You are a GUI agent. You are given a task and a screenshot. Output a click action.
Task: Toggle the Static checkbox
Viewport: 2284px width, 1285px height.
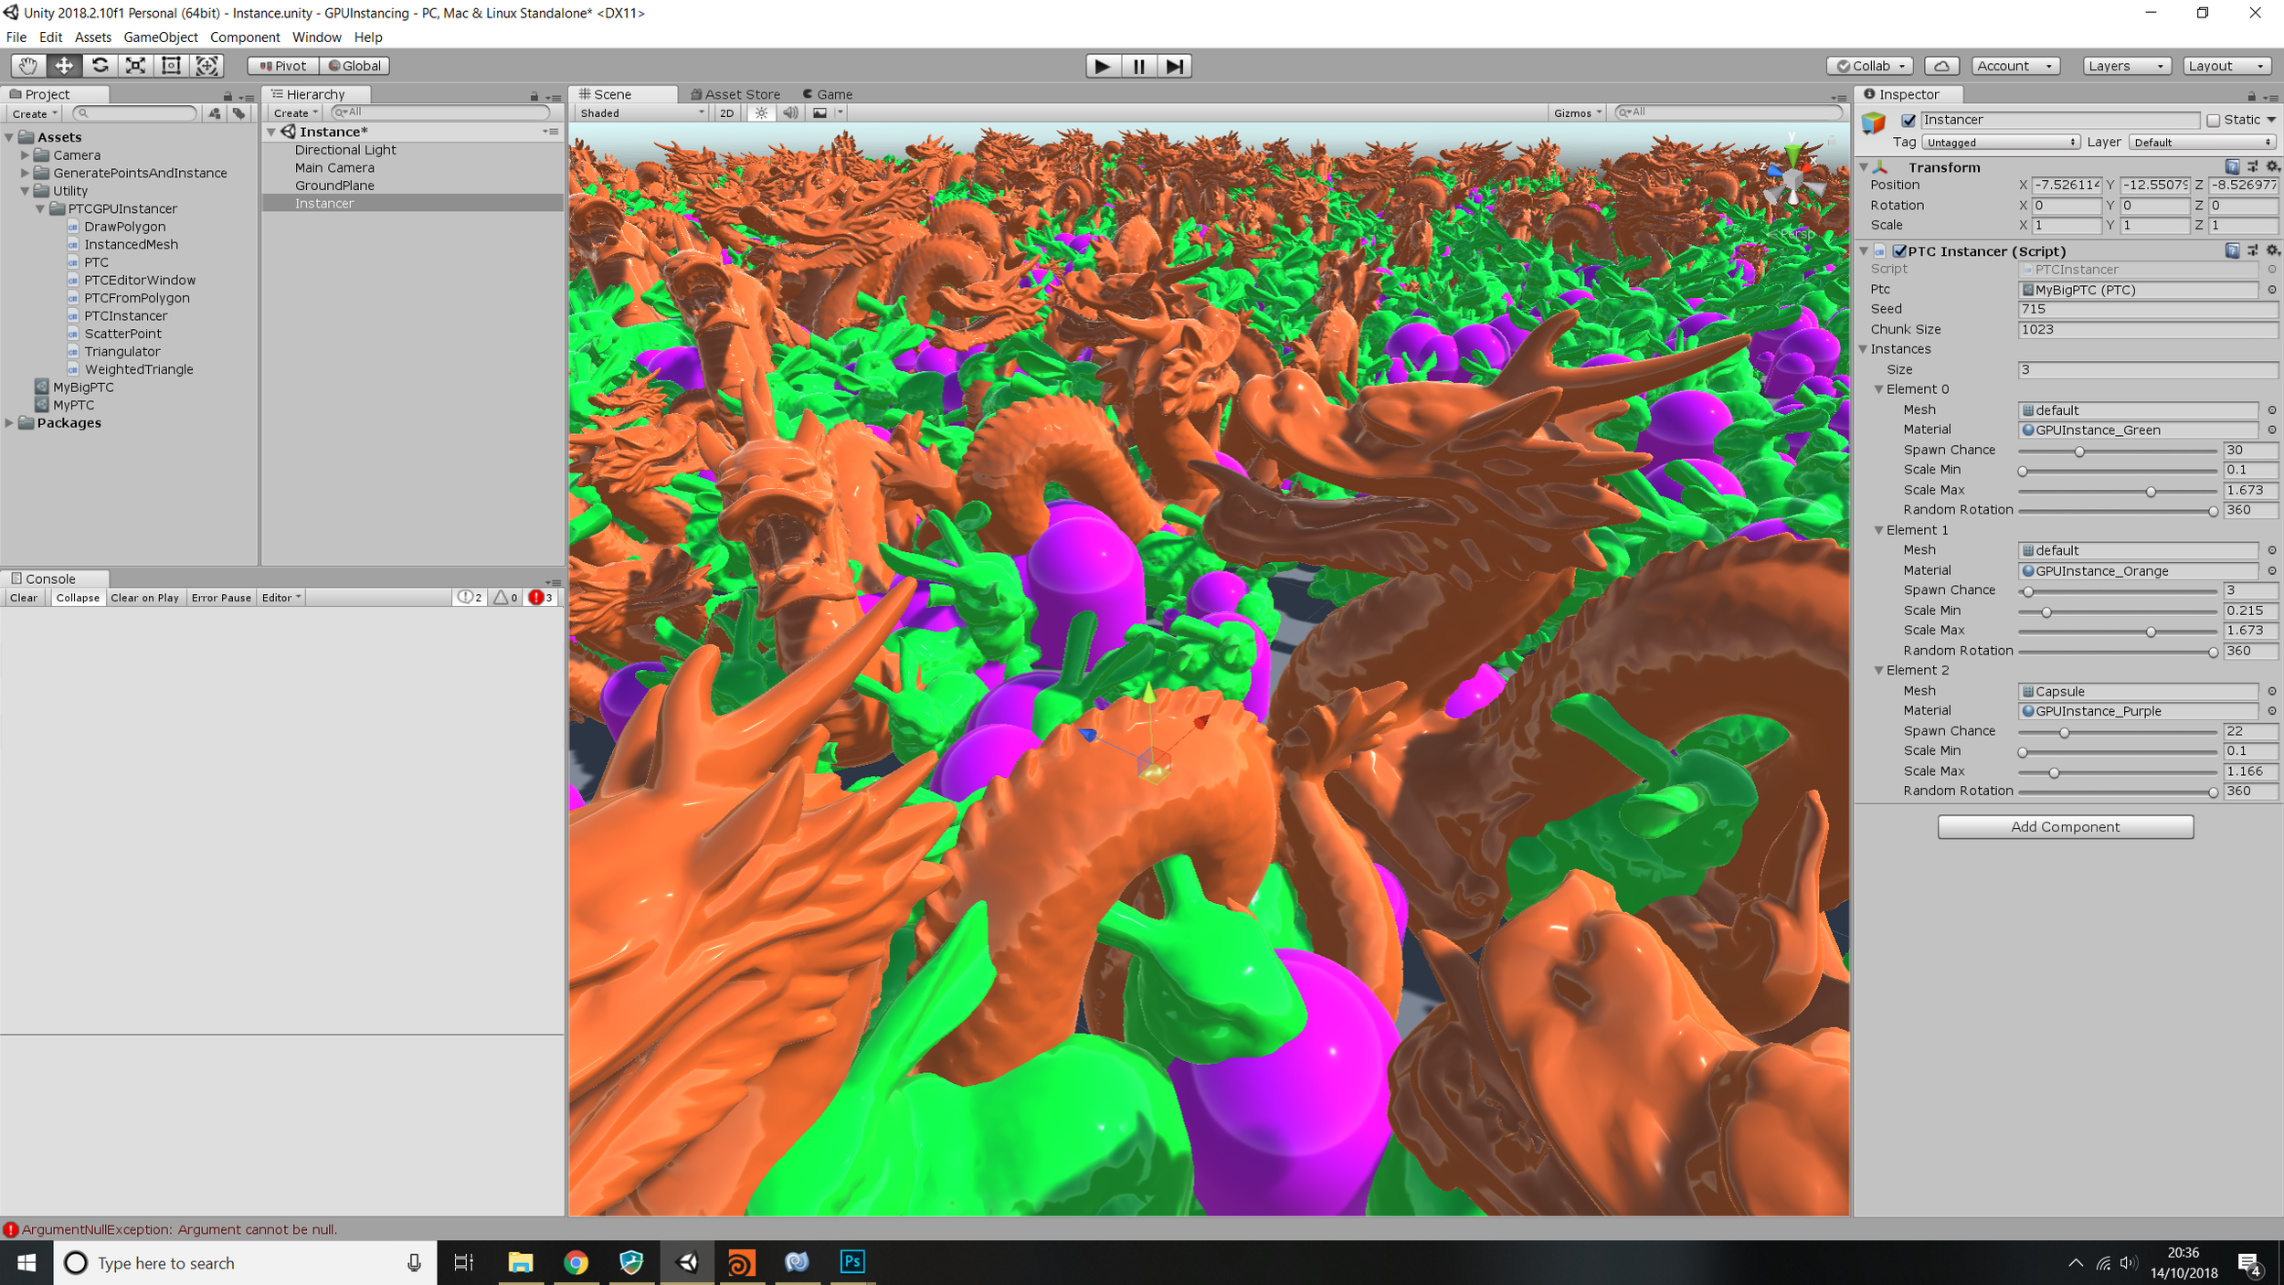(x=2213, y=120)
